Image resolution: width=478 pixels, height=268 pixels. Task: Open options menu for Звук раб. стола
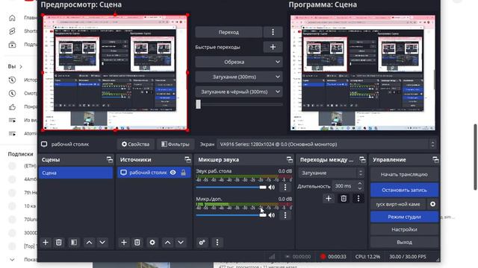[285, 187]
